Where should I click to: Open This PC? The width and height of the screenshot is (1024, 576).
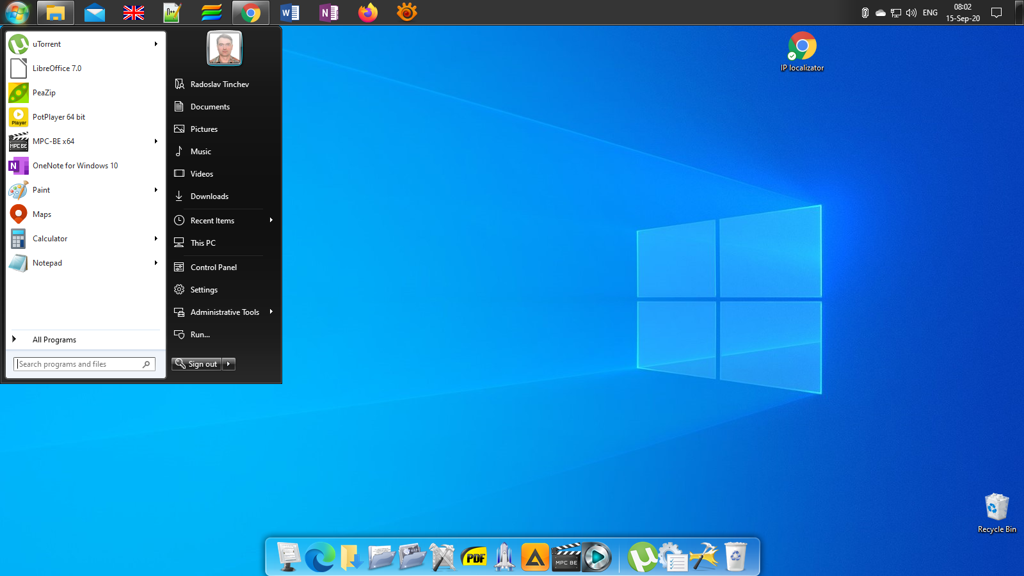tap(224, 243)
